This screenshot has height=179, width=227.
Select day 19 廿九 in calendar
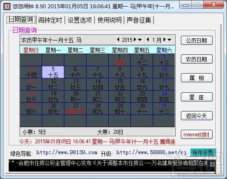click(x=53, y=96)
